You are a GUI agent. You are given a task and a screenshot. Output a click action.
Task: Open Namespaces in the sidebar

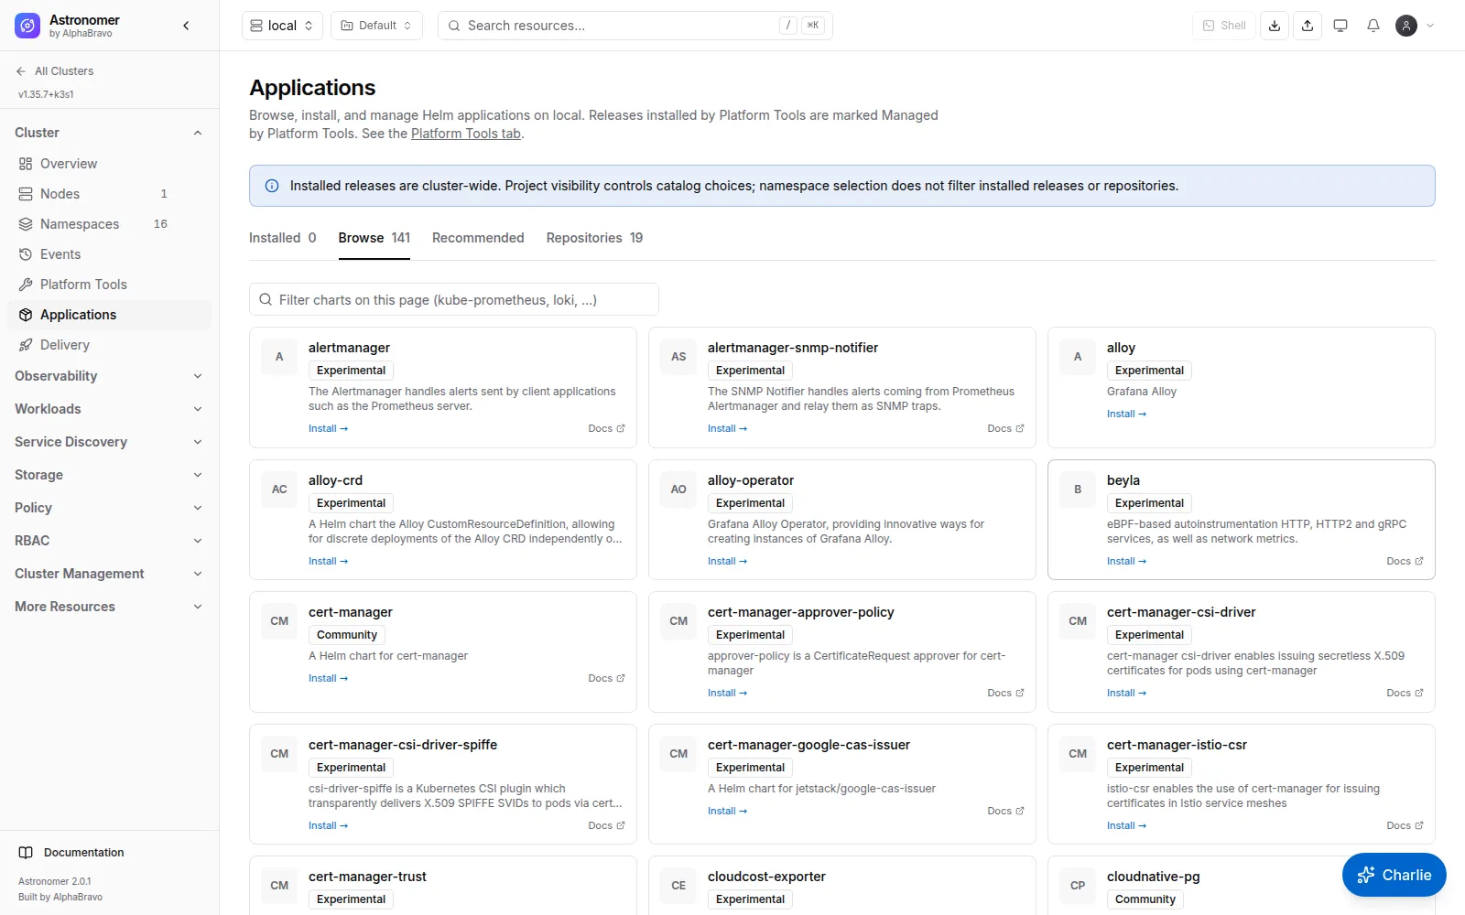109,224
